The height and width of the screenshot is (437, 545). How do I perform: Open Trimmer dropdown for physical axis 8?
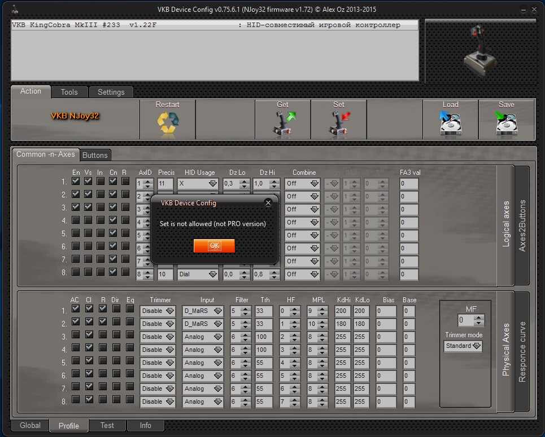[158, 401]
